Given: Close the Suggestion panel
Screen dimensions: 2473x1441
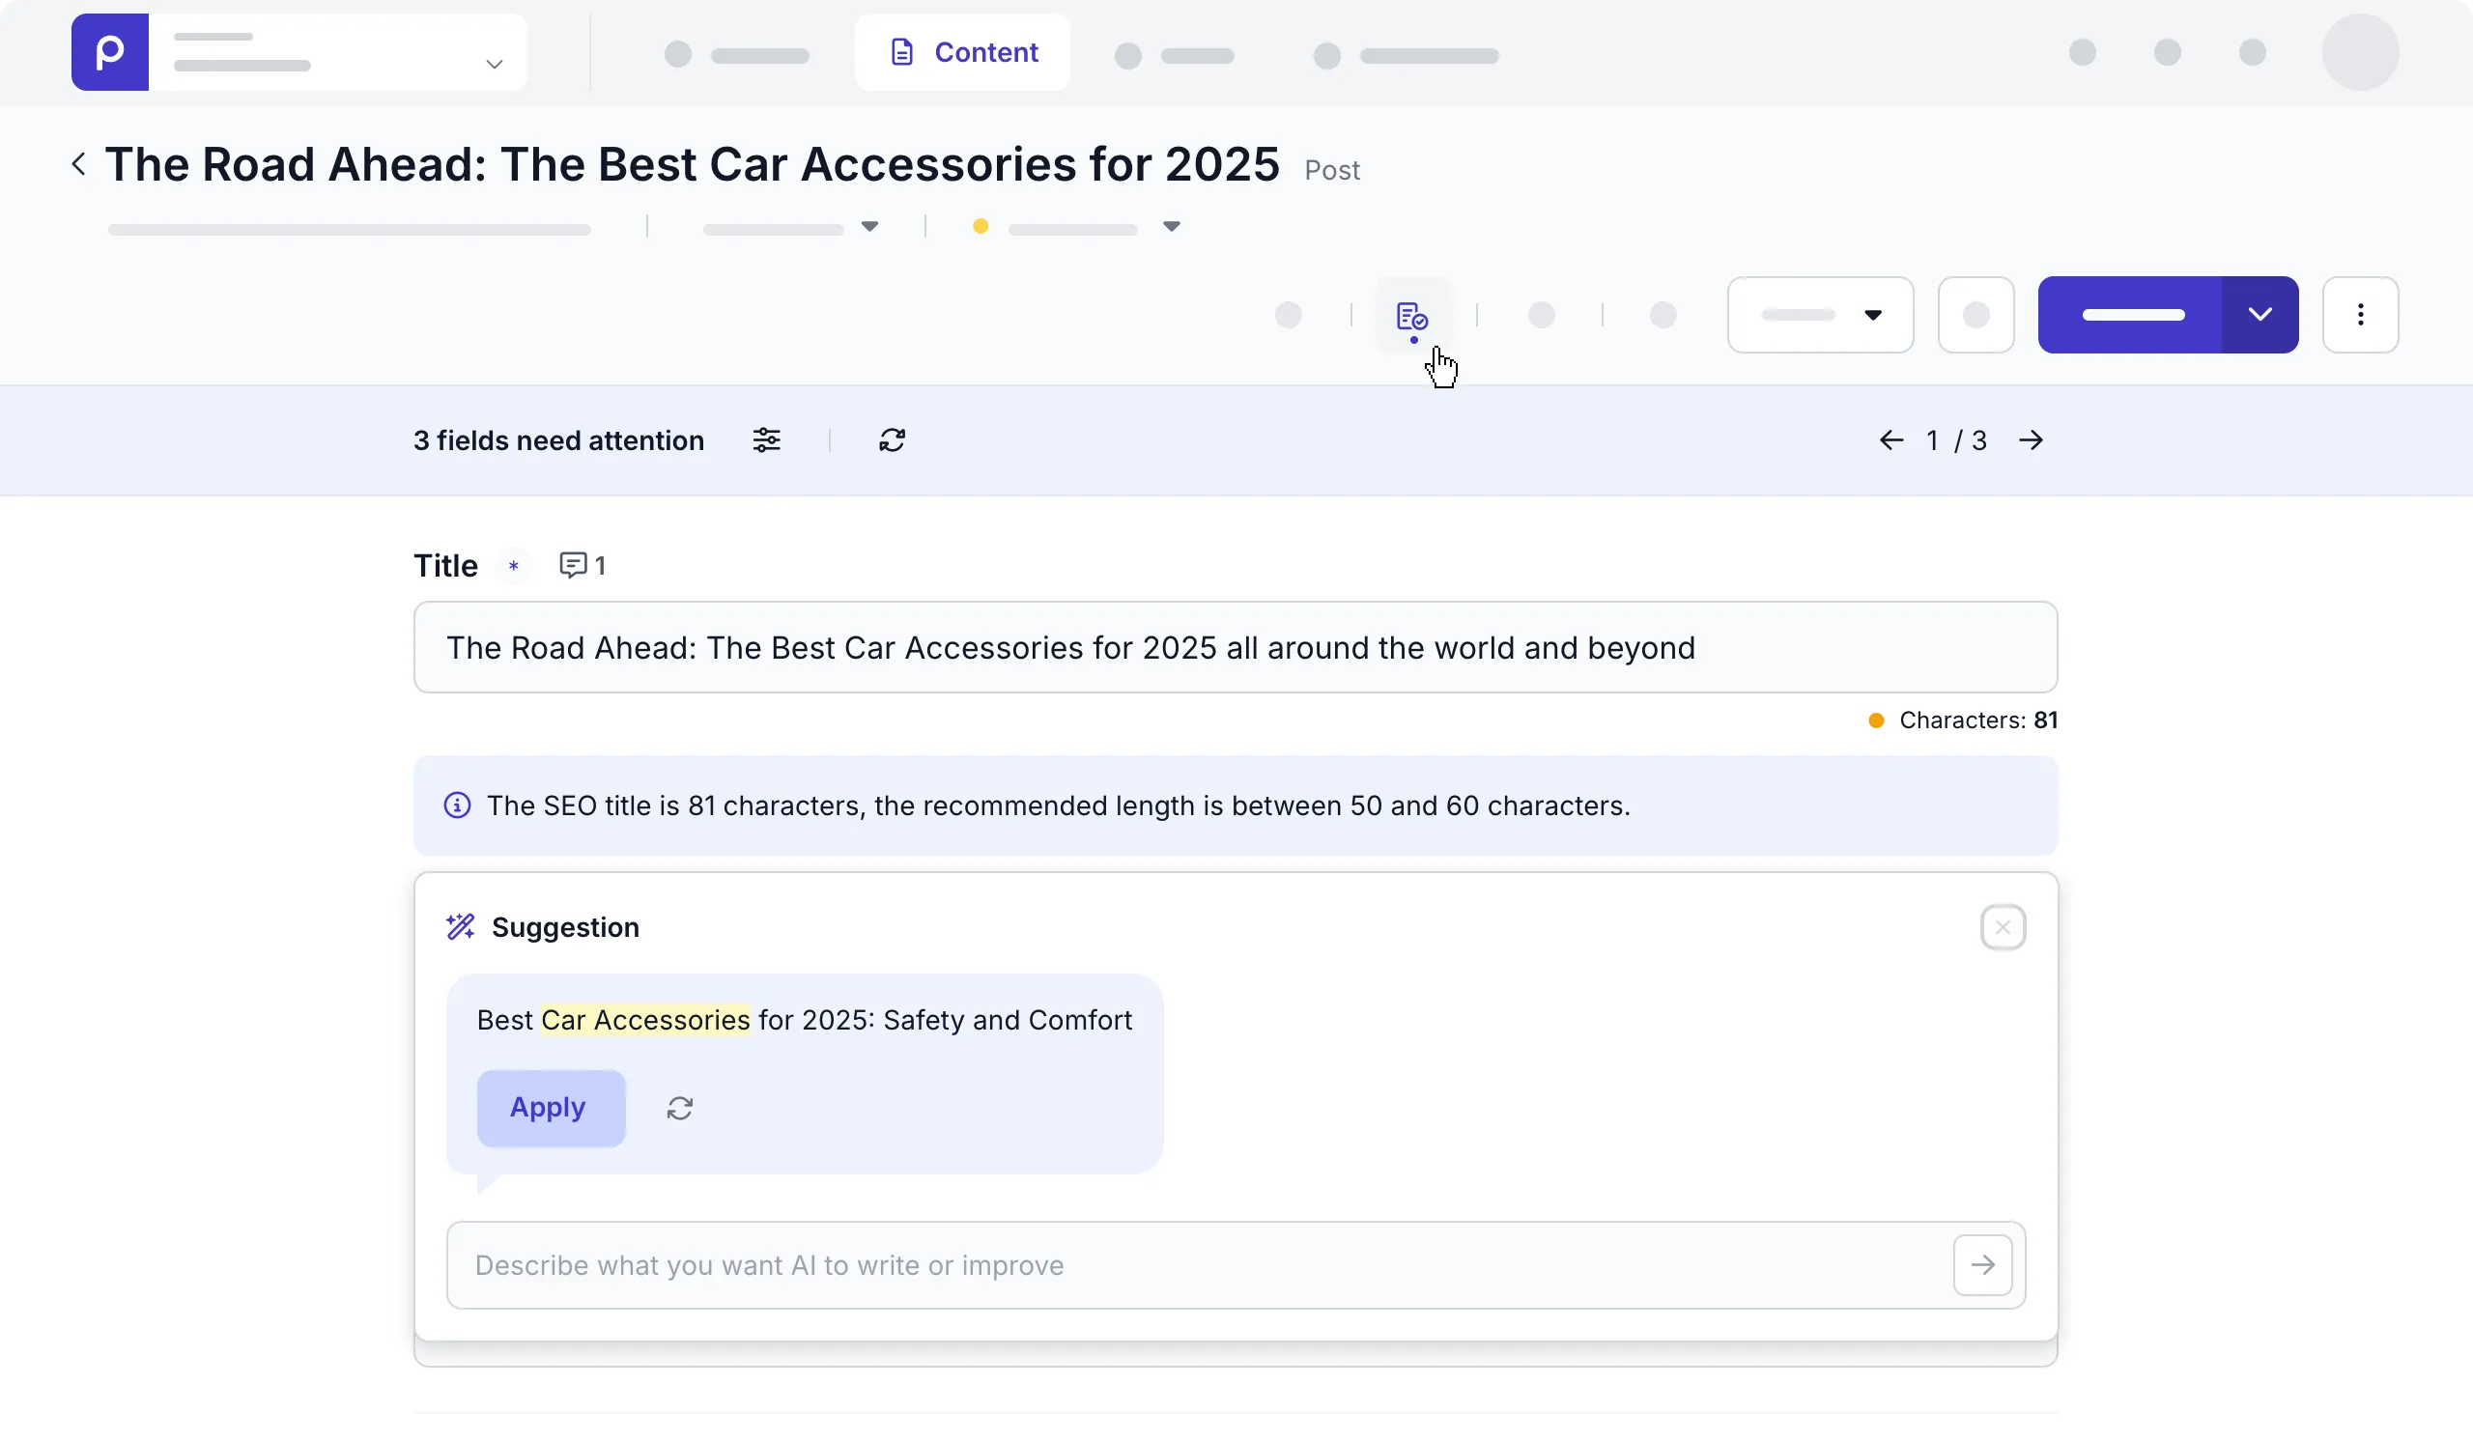Looking at the screenshot, I should (2003, 927).
